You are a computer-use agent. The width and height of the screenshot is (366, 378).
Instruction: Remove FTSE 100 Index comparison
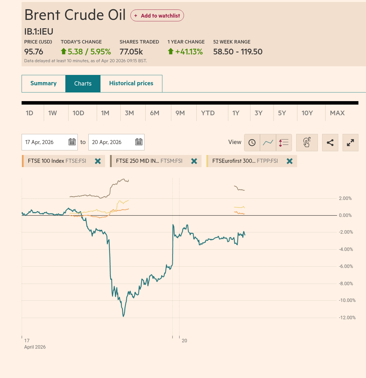pos(98,161)
